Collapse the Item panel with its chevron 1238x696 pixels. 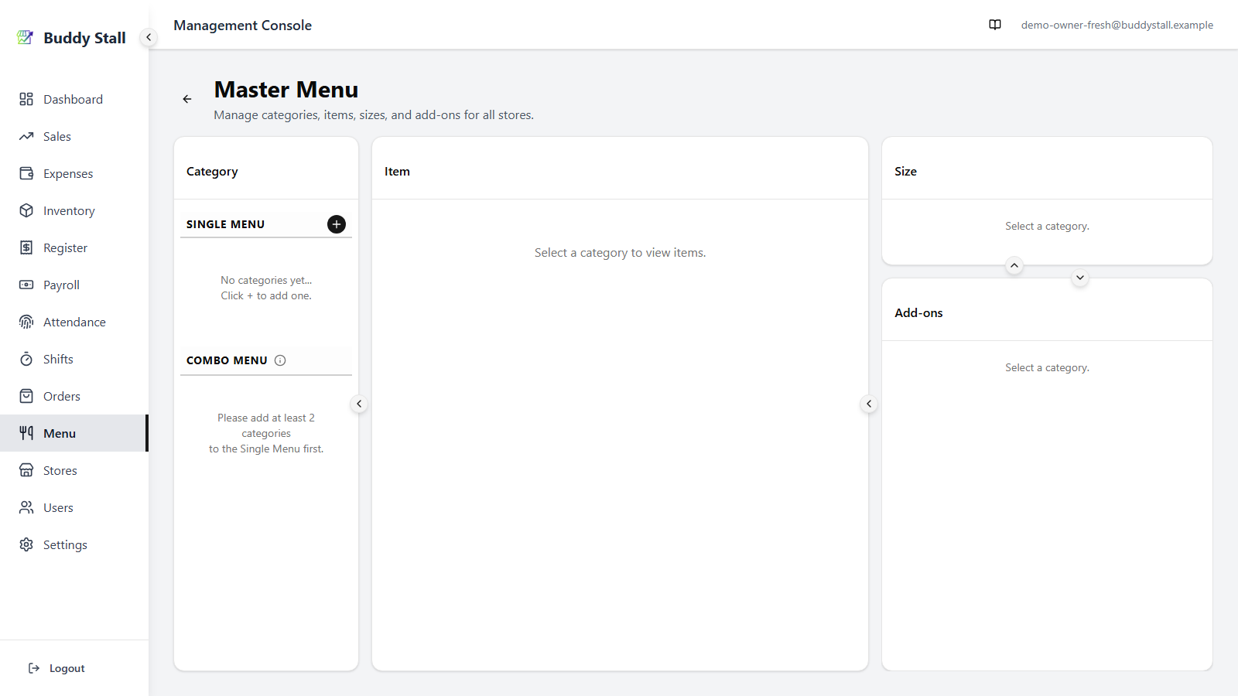pyautogui.click(x=869, y=404)
